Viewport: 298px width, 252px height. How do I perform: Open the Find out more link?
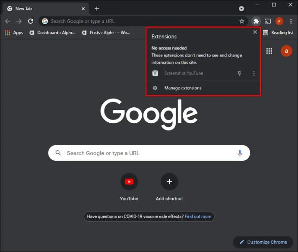click(x=198, y=216)
